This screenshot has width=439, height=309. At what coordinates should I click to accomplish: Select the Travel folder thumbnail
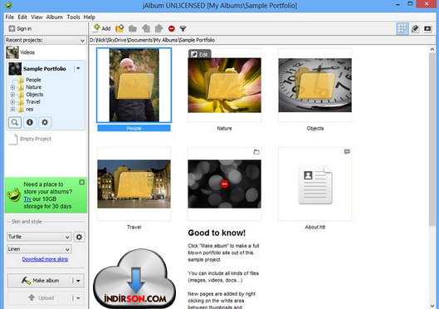[134, 184]
